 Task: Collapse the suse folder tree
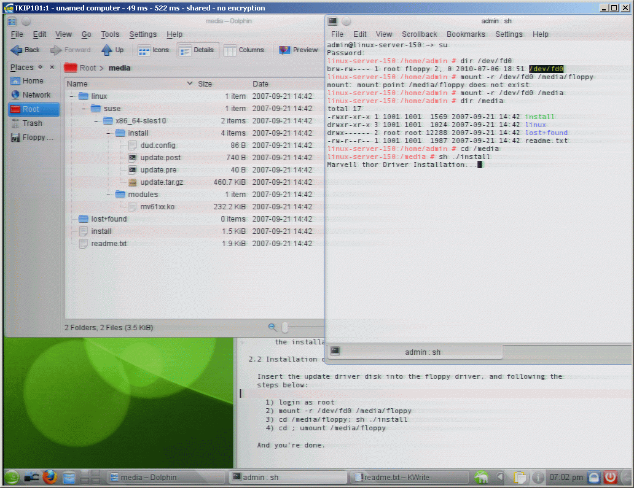84,109
